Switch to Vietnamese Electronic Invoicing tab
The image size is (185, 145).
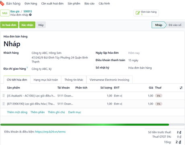click(109, 80)
